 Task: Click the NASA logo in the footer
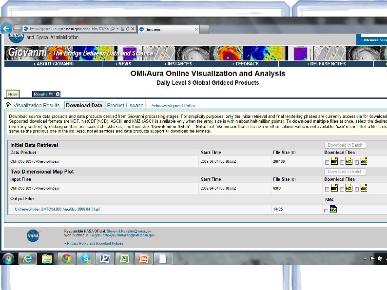(34, 236)
